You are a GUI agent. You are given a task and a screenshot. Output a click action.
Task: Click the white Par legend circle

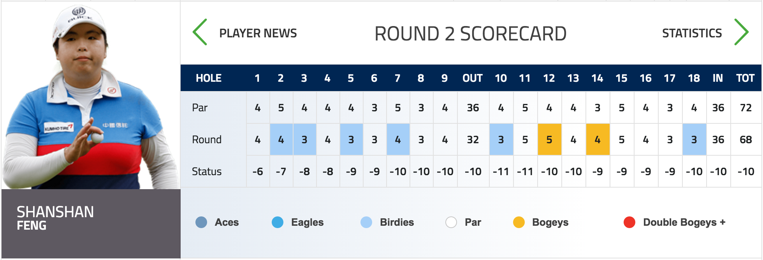pyautogui.click(x=451, y=222)
